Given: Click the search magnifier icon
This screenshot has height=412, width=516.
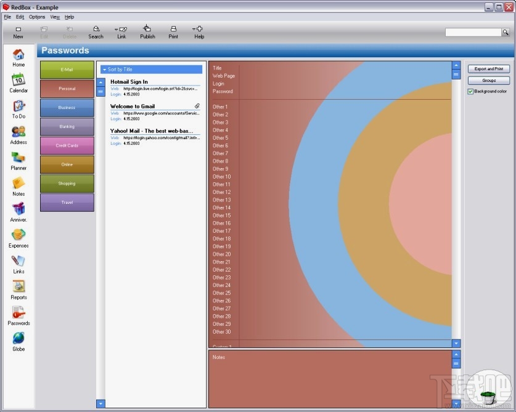Looking at the screenshot, I should point(505,32).
